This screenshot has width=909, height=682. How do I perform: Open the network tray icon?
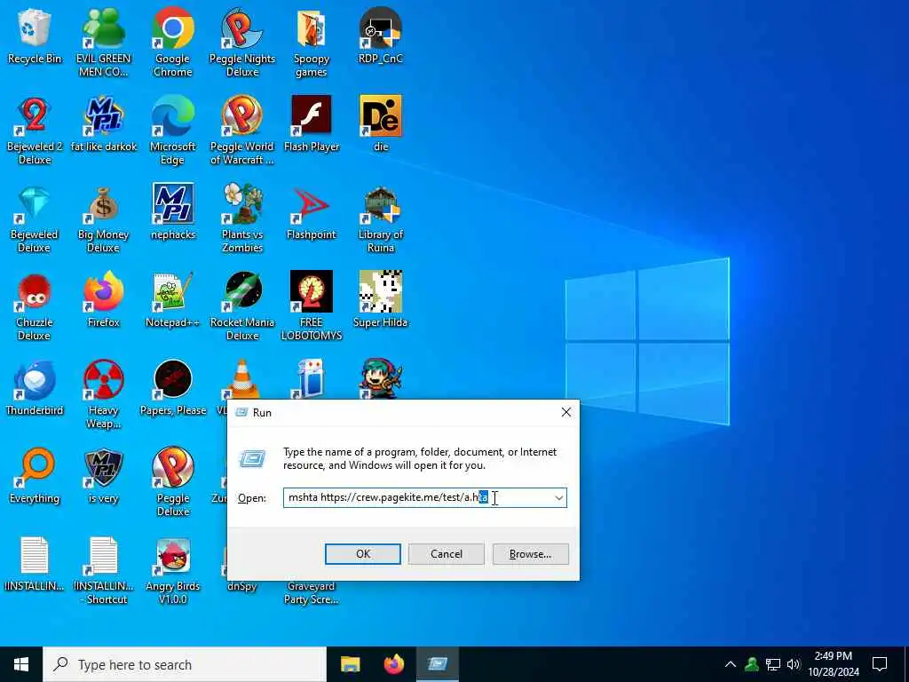point(773,664)
